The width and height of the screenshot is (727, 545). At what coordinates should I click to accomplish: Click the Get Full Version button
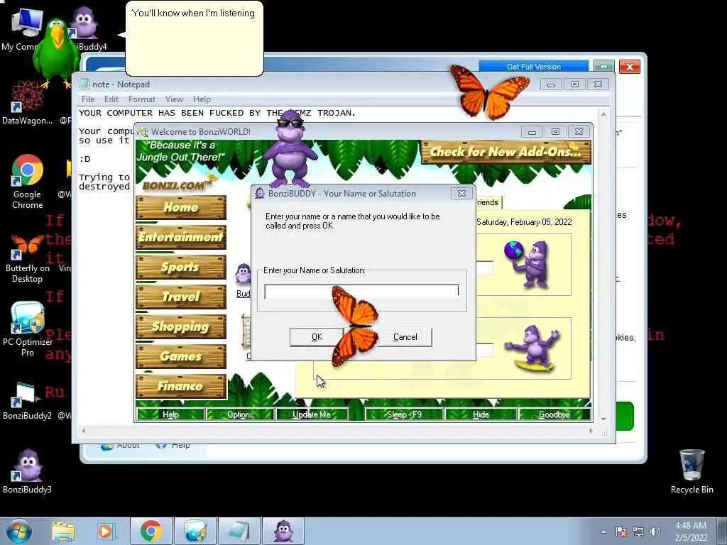(534, 67)
